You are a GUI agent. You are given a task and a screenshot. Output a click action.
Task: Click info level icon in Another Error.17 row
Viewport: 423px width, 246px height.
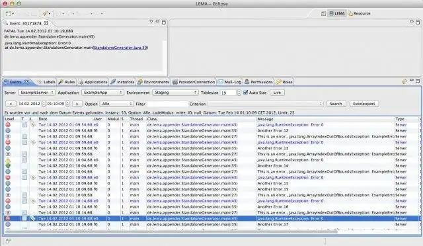[x=8, y=224]
